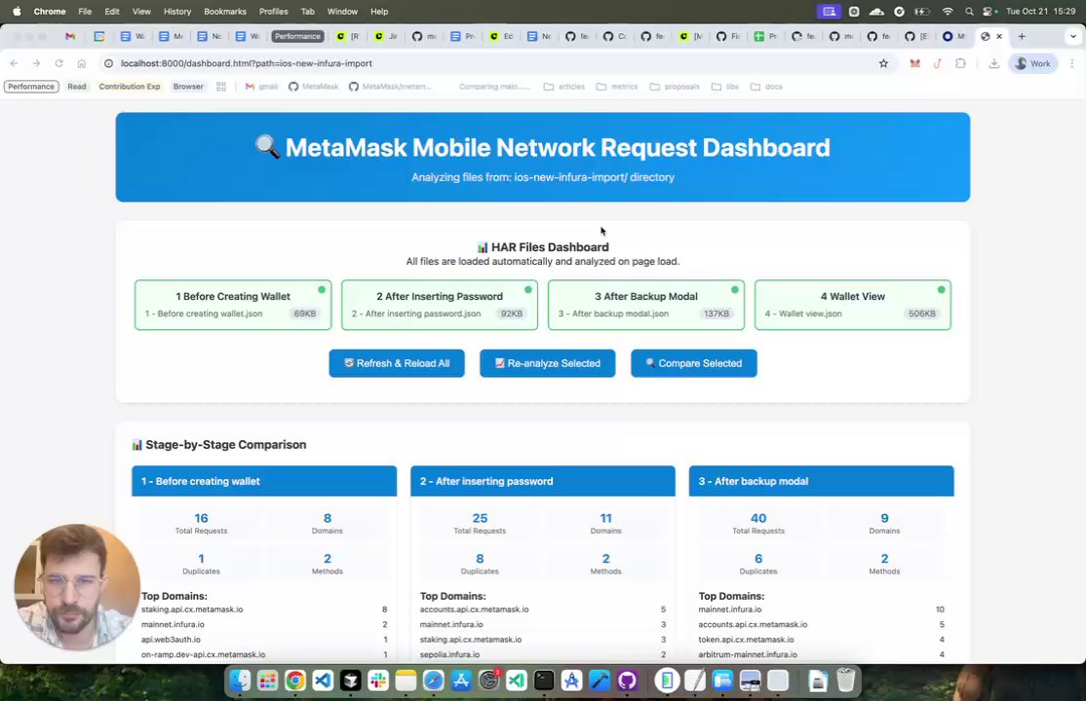Open the Performance tab group label
The height and width of the screenshot is (701, 1086).
pyautogui.click(x=297, y=36)
